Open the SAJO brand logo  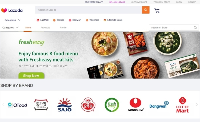click(65, 105)
